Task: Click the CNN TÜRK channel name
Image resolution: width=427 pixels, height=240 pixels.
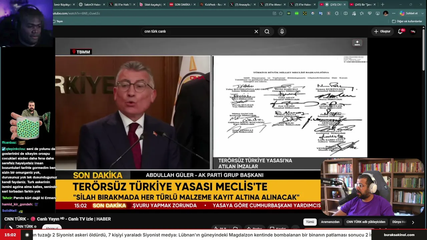Action: (24, 227)
